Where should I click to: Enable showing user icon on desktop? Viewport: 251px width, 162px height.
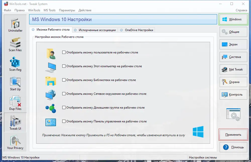click(100, 52)
